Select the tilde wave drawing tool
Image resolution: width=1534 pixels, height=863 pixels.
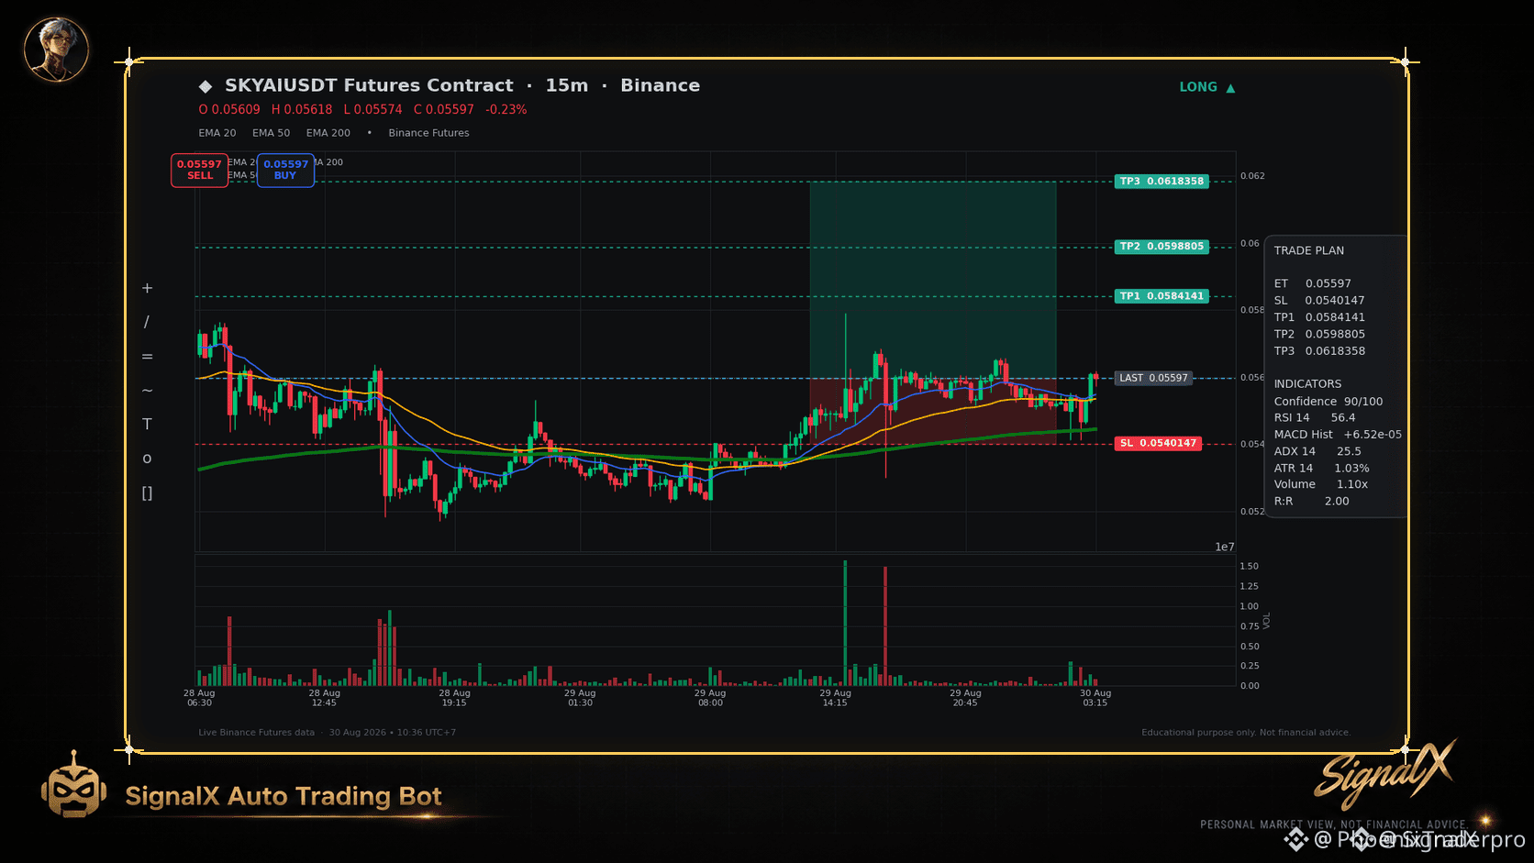(147, 390)
